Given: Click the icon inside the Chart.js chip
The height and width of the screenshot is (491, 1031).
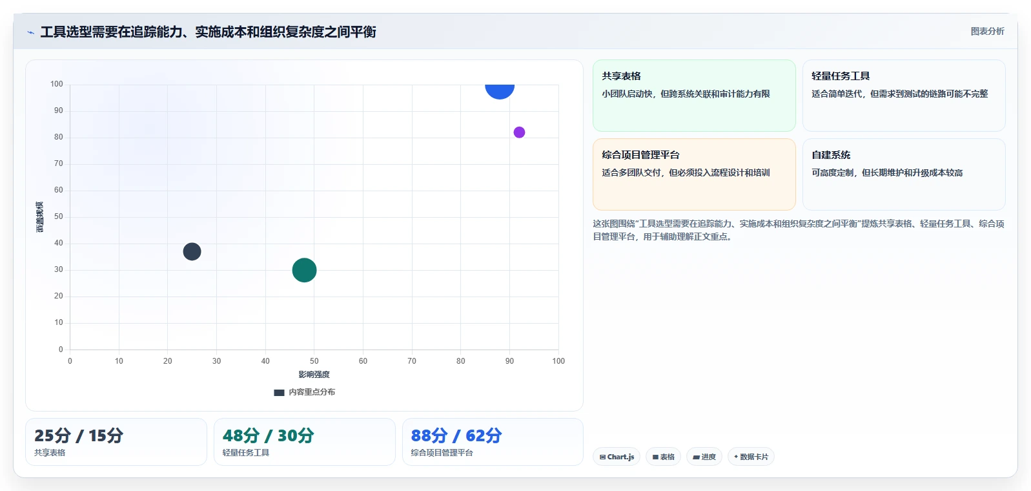Looking at the screenshot, I should [x=602, y=457].
